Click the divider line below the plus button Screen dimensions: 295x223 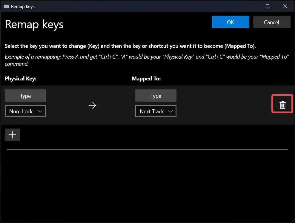[146, 149]
